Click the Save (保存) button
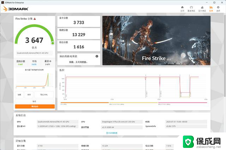Image resolution: width=226 pixels, height=150 pixels. 29,94
